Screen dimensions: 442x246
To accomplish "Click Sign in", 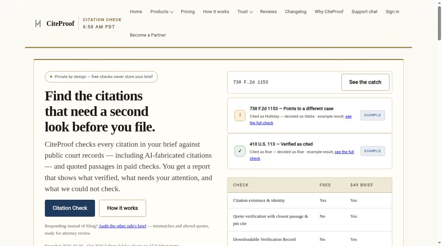I will click(393, 12).
